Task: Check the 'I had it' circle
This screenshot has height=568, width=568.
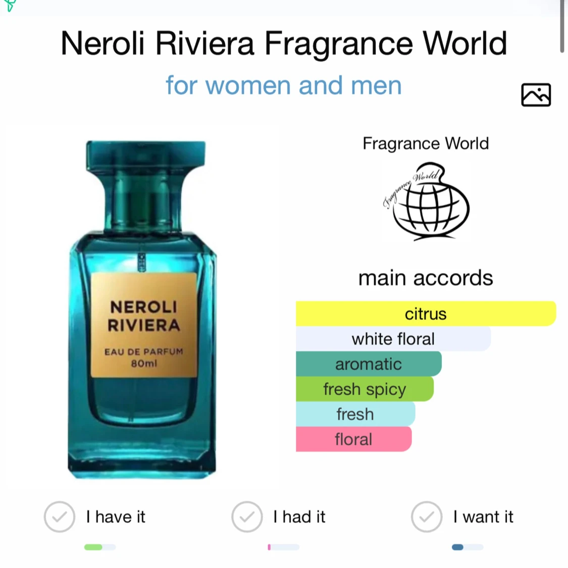Action: [x=247, y=517]
